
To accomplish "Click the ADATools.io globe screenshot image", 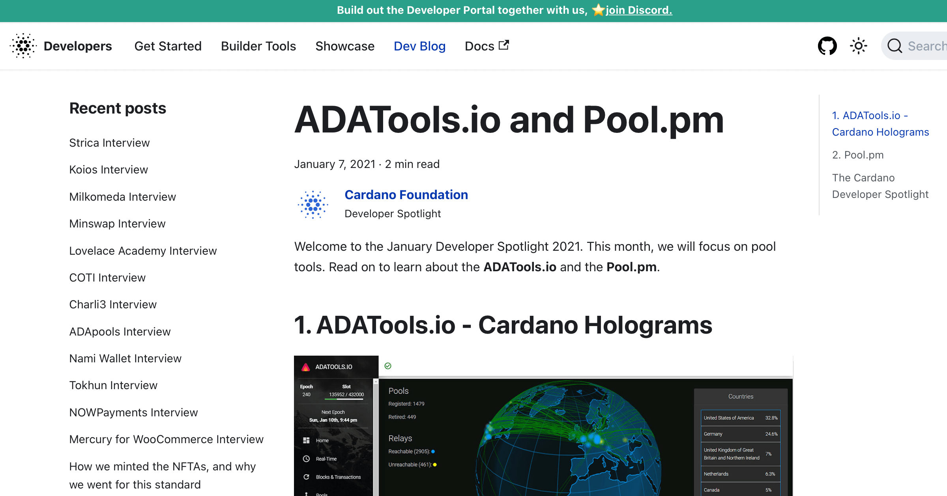I will click(x=543, y=426).
